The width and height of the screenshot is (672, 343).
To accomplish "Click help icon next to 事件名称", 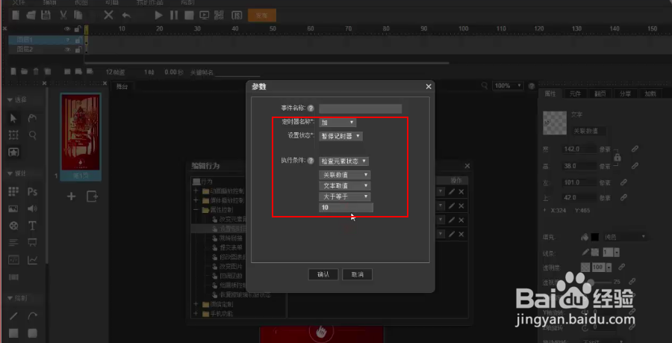I will [311, 109].
